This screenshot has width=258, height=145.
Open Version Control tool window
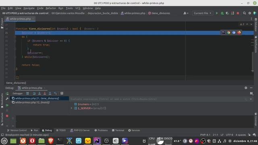click(17, 130)
